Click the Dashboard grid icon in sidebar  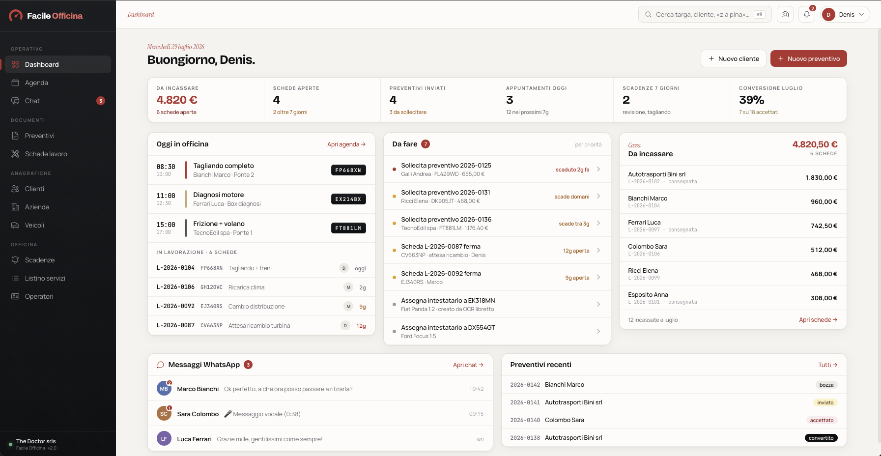click(15, 64)
